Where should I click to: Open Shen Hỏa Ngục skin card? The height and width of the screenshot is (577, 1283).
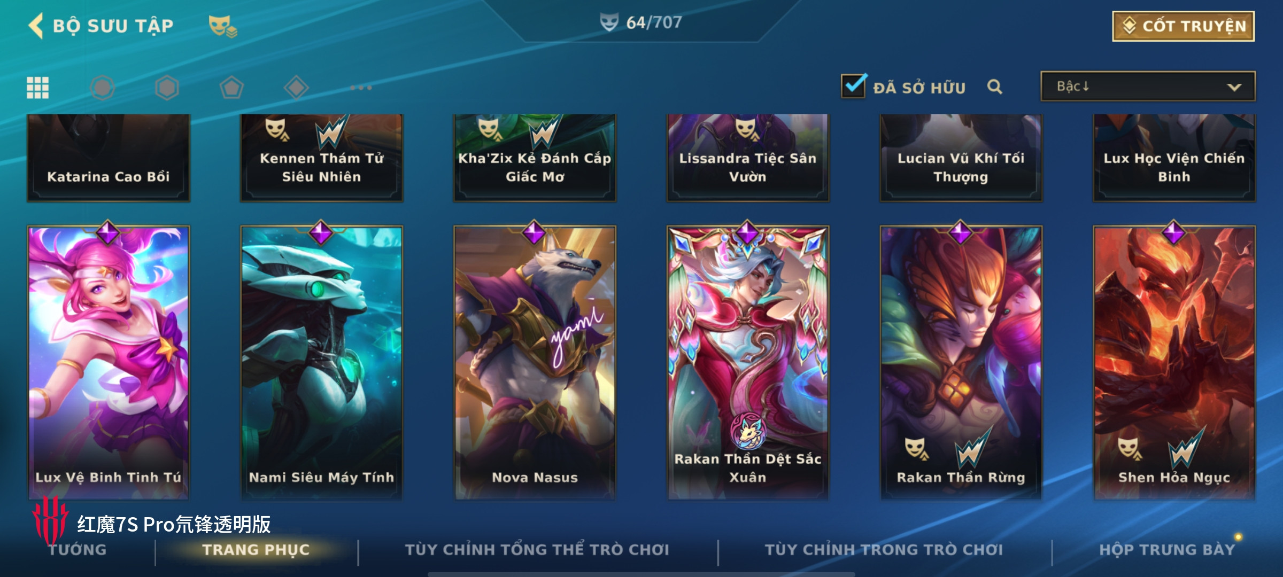[x=1174, y=362]
